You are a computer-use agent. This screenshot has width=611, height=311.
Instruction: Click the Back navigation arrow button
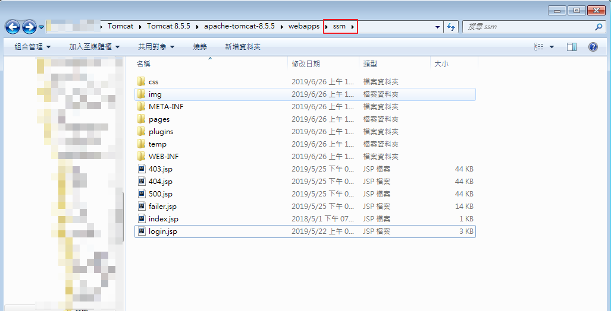click(13, 27)
